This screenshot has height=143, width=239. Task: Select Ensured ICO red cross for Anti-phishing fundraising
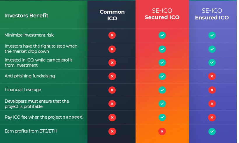coord(212,76)
